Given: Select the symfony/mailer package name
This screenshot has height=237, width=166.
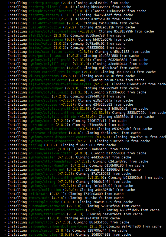Looking at the screenshot, I should pos(42,158).
